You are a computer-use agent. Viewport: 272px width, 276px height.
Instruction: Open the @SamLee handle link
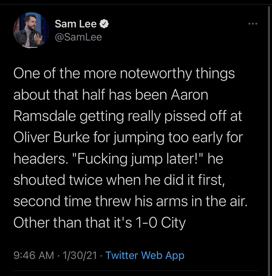tap(78, 37)
